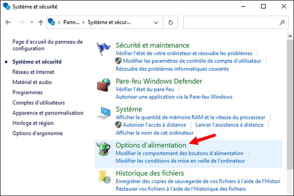The width and height of the screenshot is (294, 196).
Task: Click the Système et sécur... breadcrumb segment
Action: (109, 23)
